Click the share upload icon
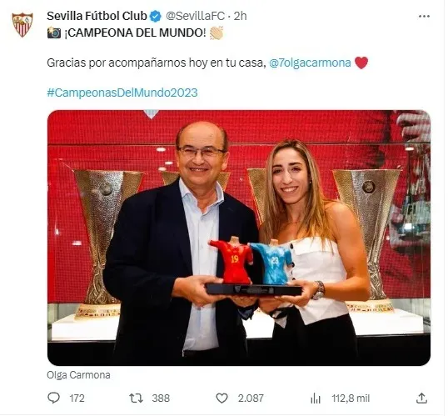The height and width of the screenshot is (416, 448). click(421, 398)
